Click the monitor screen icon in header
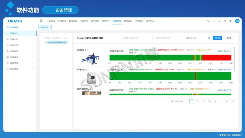The width and height of the screenshot is (245, 138). click(208, 21)
